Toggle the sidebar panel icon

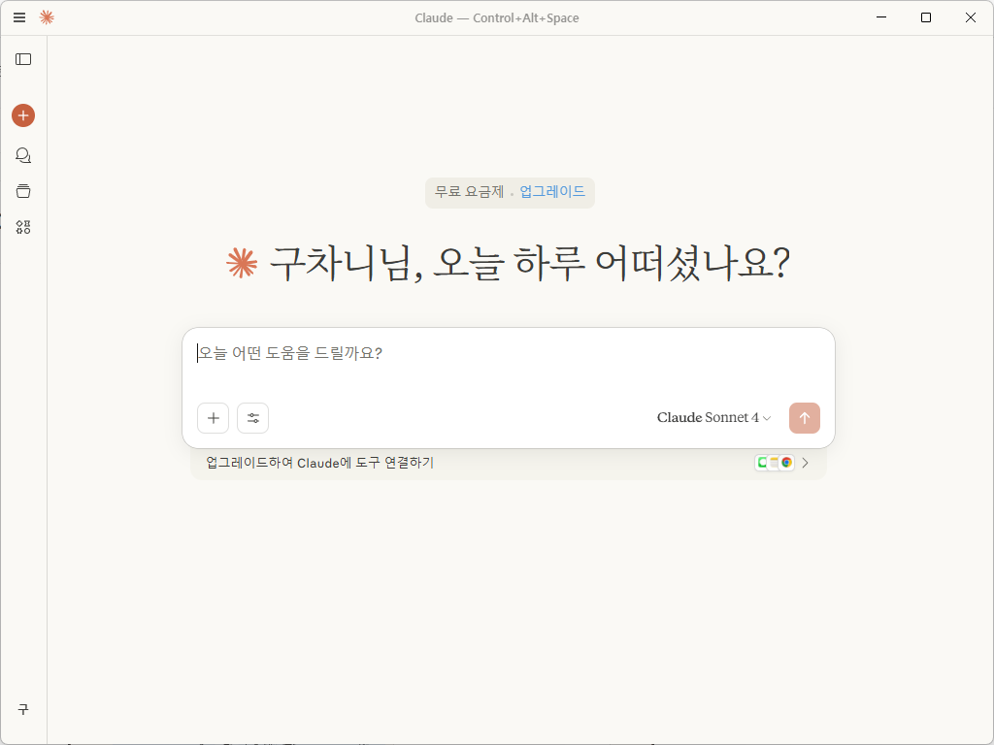click(x=23, y=59)
